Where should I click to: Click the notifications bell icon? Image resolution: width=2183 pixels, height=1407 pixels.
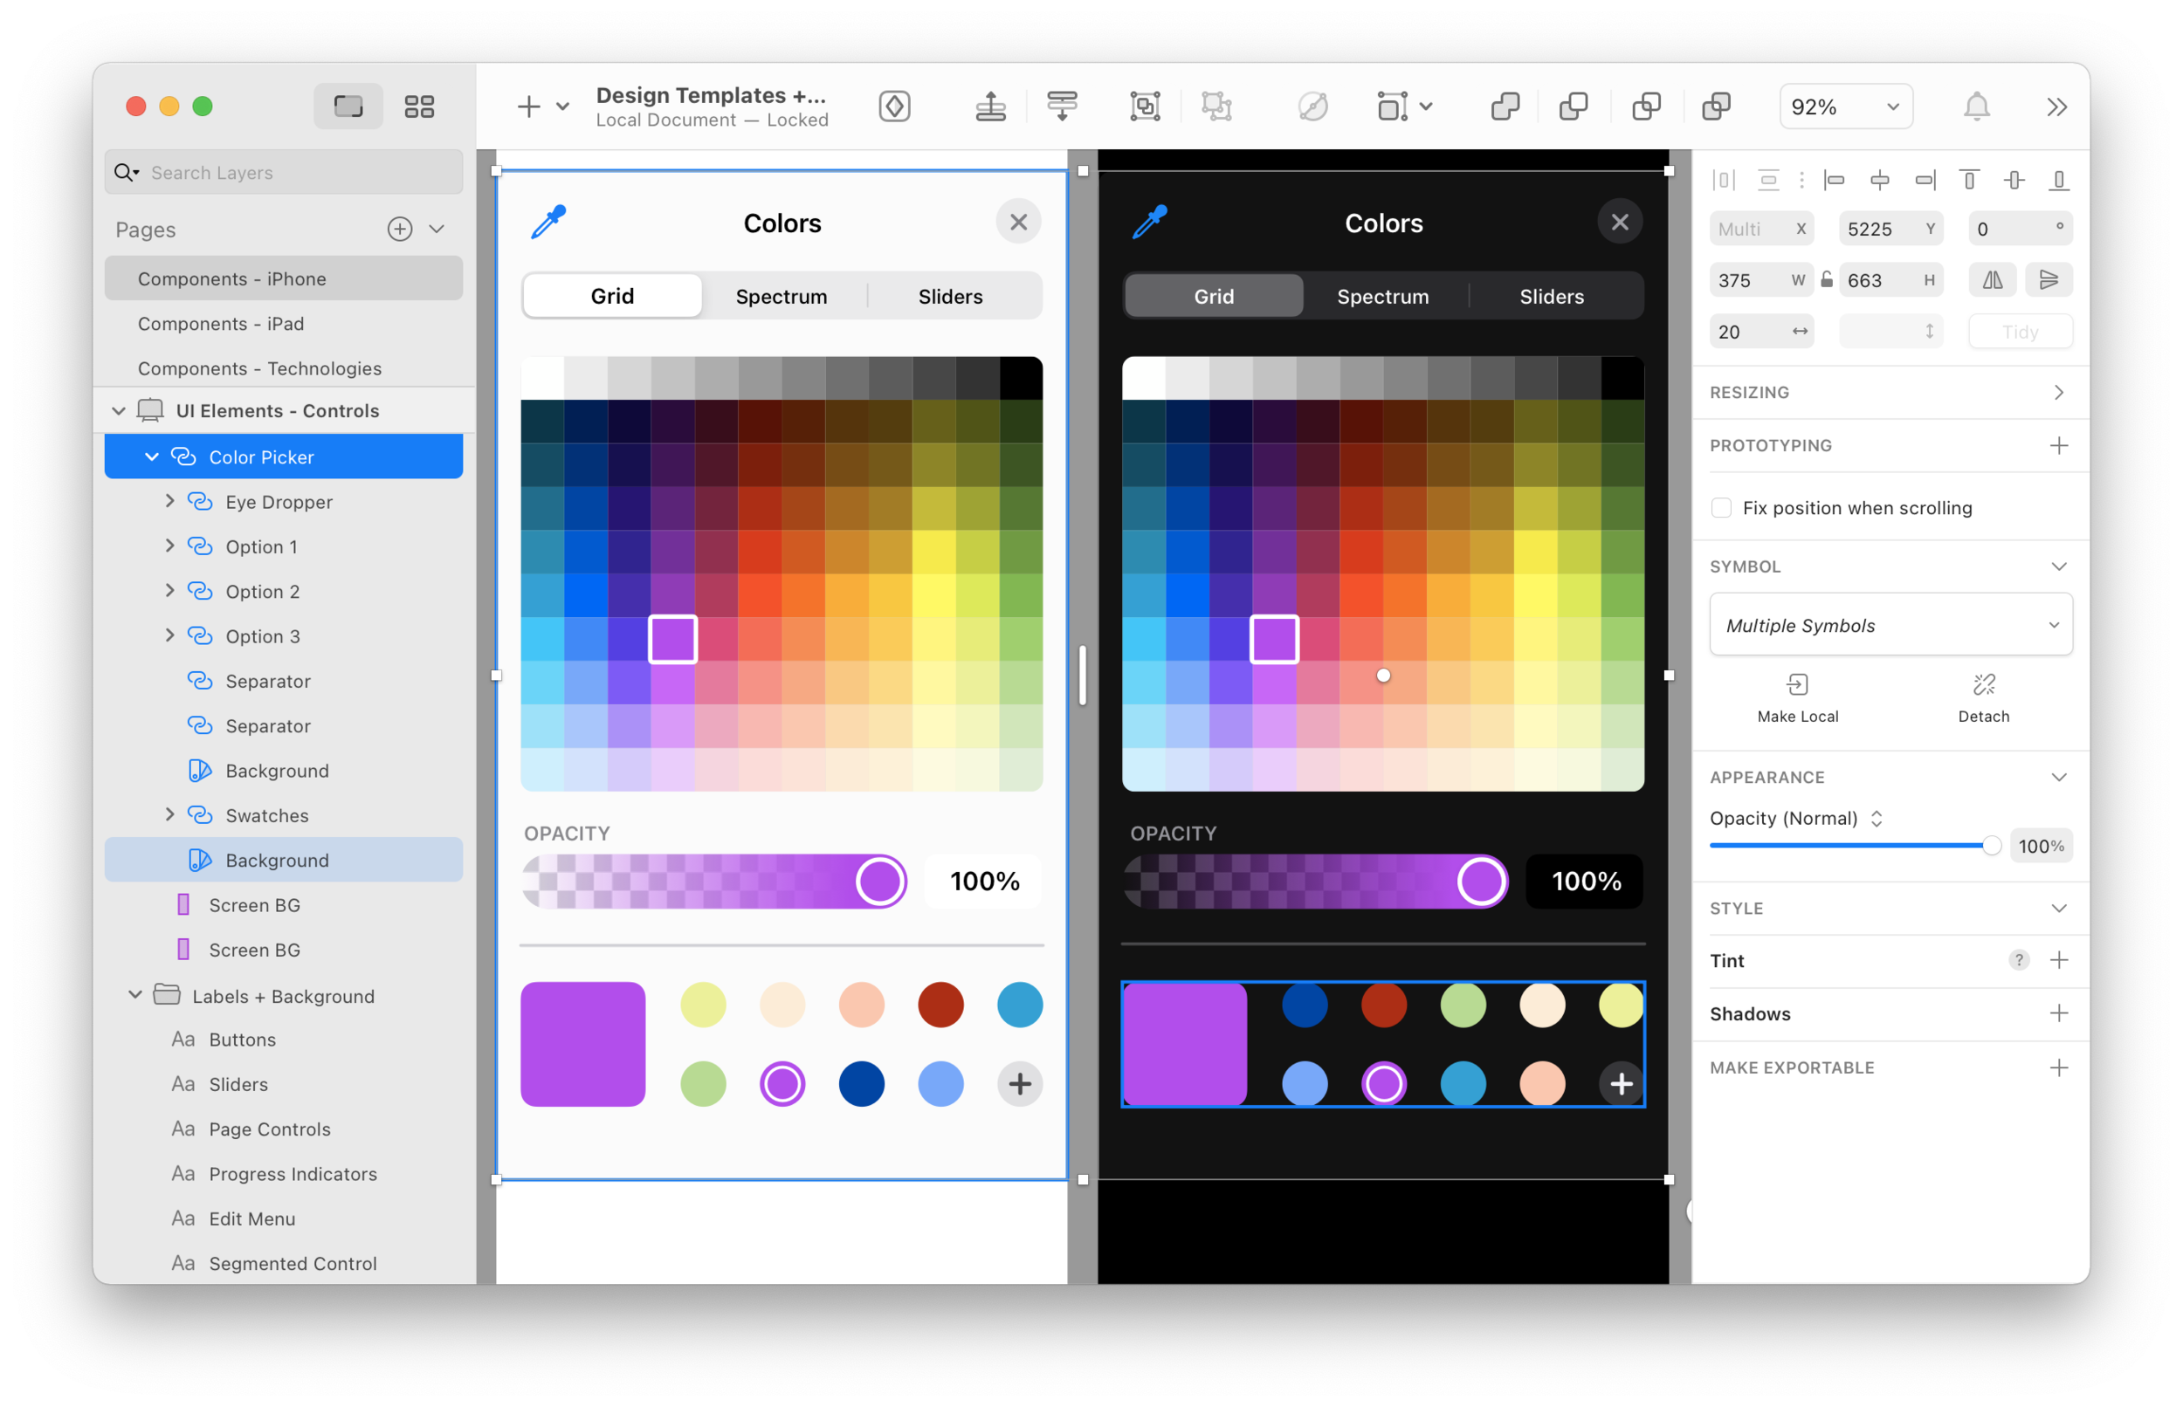[x=1975, y=106]
